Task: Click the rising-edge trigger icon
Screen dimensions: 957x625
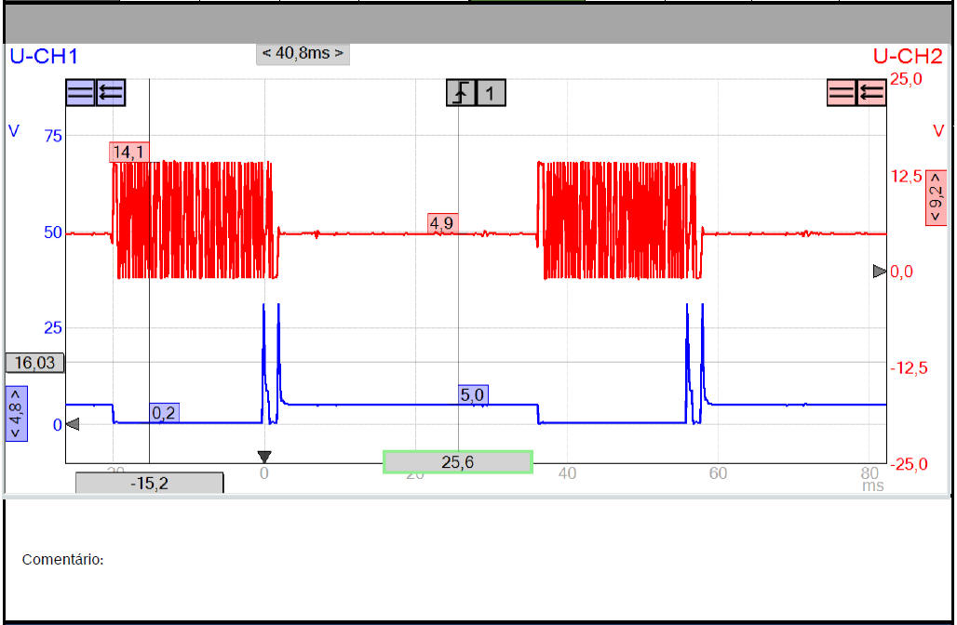Action: click(461, 92)
